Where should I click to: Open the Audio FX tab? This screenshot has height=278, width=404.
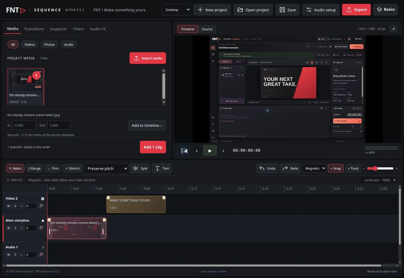pos(98,29)
